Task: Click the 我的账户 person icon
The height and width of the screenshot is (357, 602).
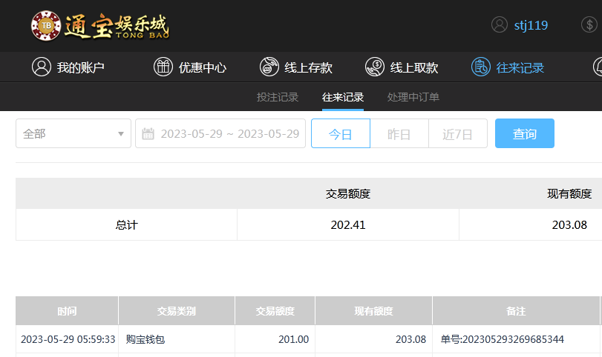Action: tap(42, 67)
